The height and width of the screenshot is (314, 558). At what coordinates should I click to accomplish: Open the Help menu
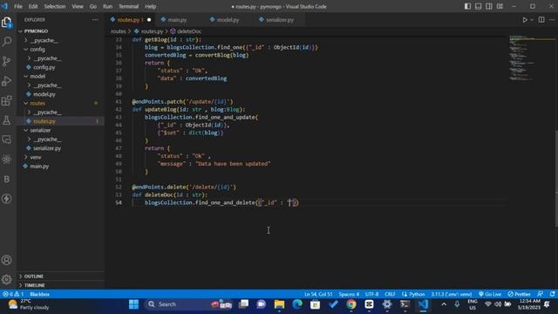(150, 6)
